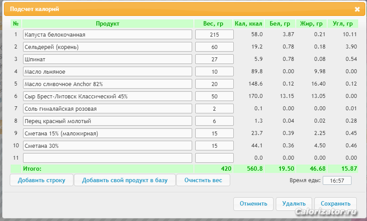Select the Сыр Брест-Литовск Классический field
Image resolution: width=367 pixels, height=221 pixels.
point(108,96)
